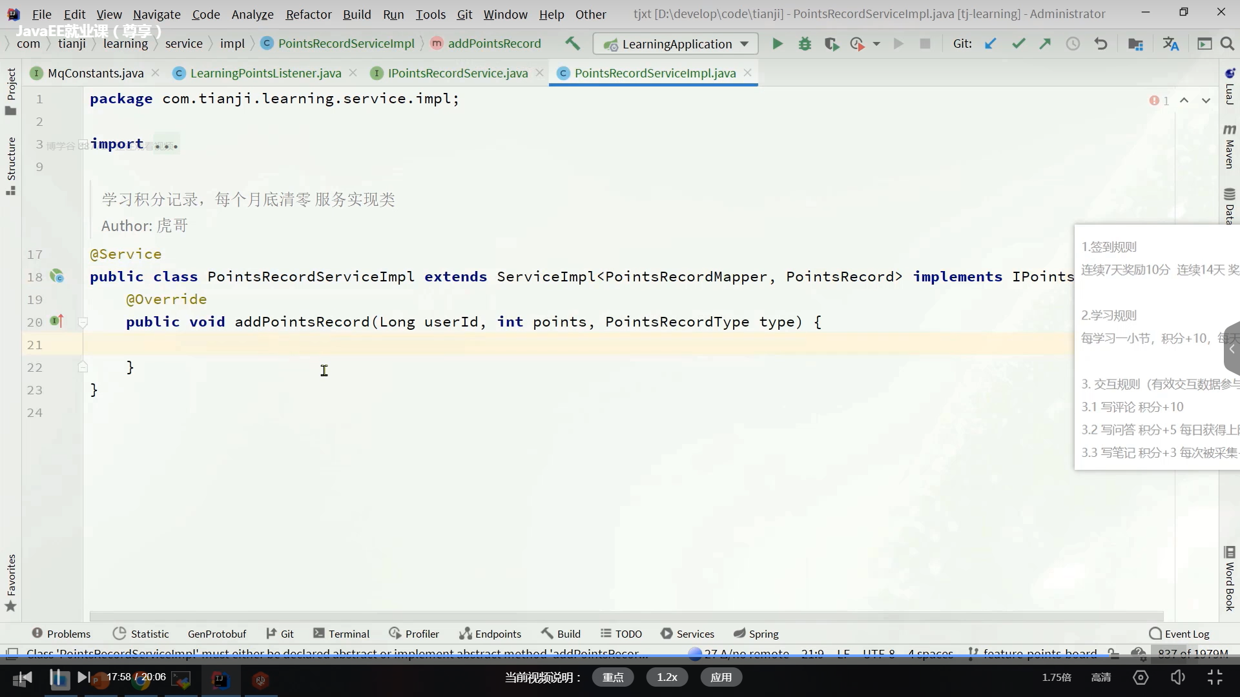Open the Refactor menu
The image size is (1240, 697).
(308, 14)
